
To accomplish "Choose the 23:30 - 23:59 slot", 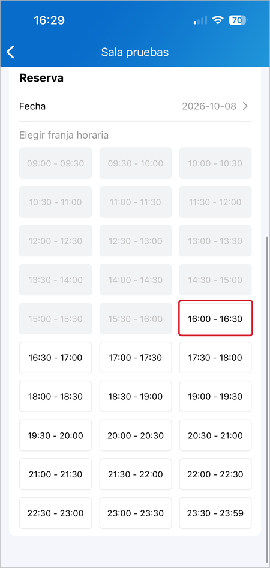I will pos(215,513).
